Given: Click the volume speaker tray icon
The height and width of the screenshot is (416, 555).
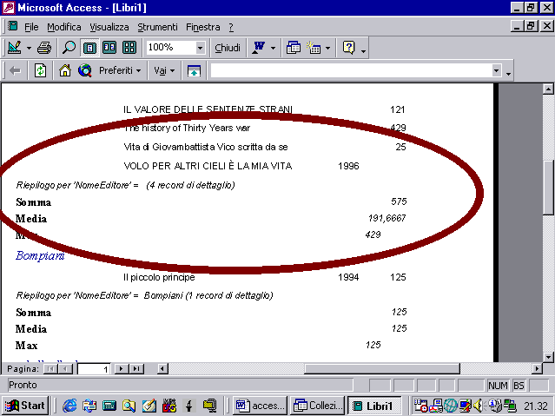Looking at the screenshot, I should coord(479,405).
